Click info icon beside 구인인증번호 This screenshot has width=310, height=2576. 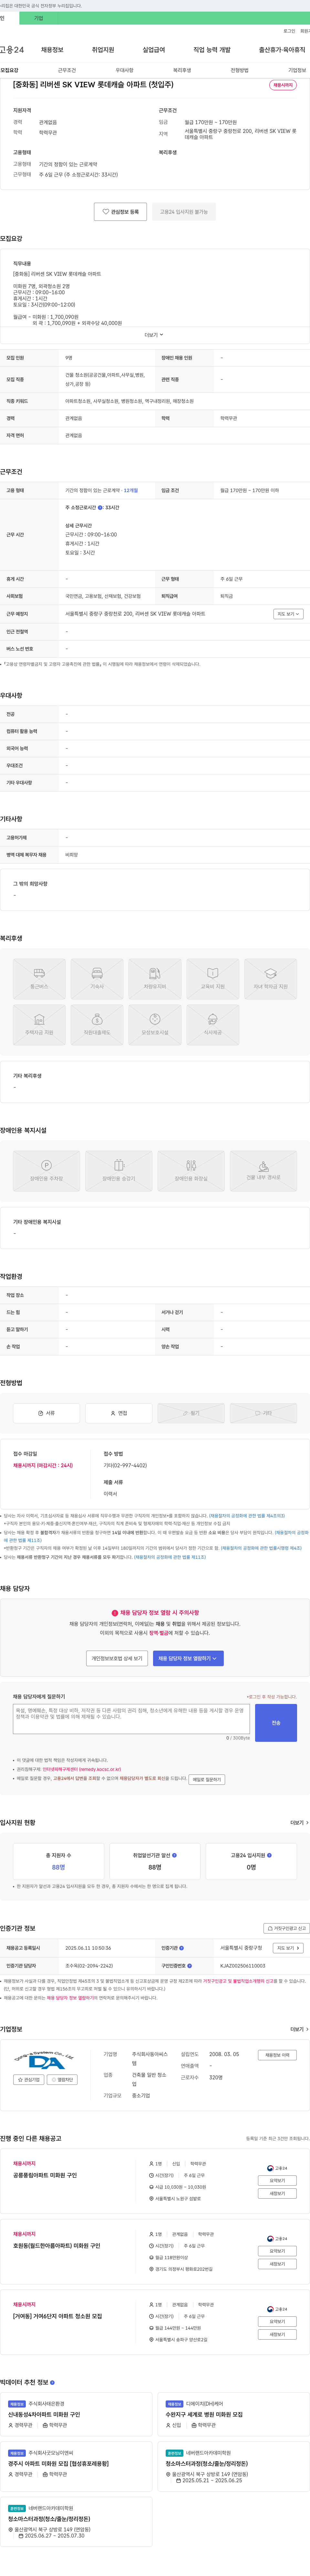point(189,1966)
